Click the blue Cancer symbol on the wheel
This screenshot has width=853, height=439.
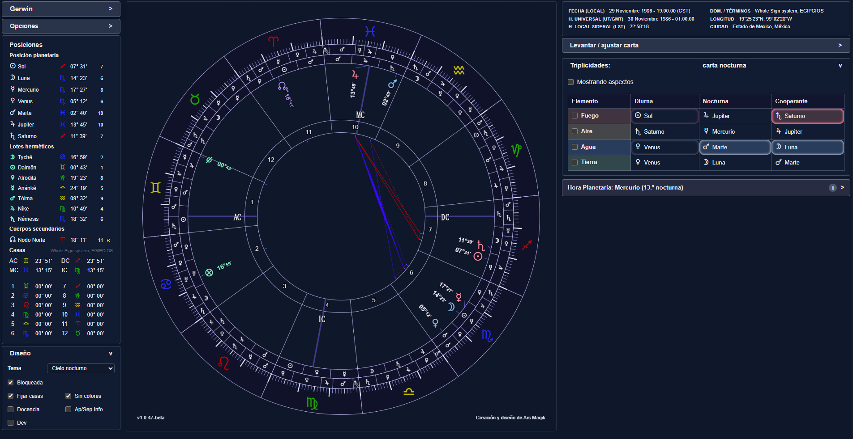(166, 284)
